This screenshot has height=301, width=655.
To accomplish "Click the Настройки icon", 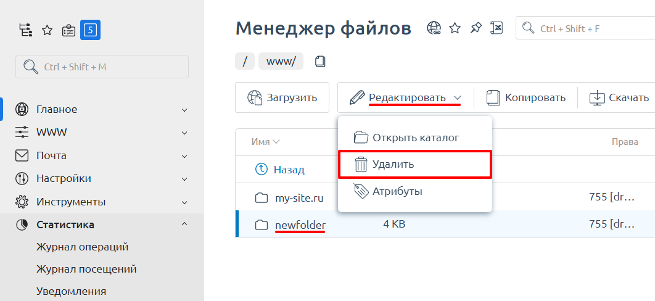I will click(22, 179).
